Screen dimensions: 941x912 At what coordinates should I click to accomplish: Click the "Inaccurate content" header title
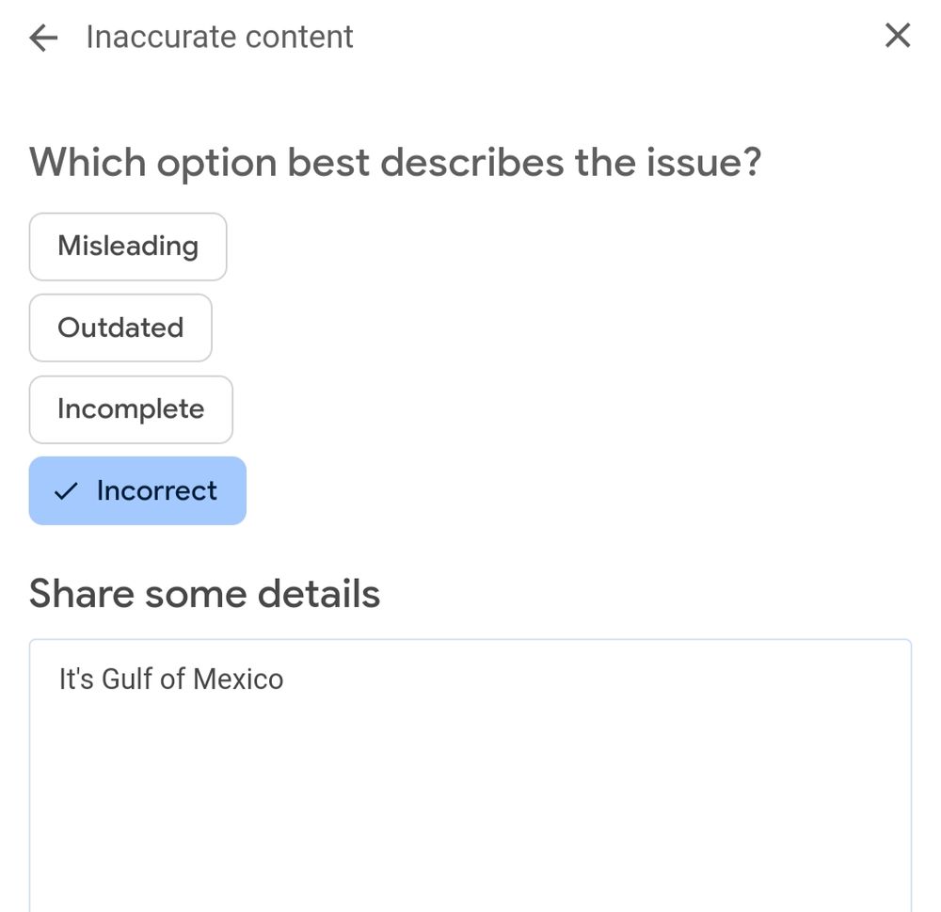219,38
